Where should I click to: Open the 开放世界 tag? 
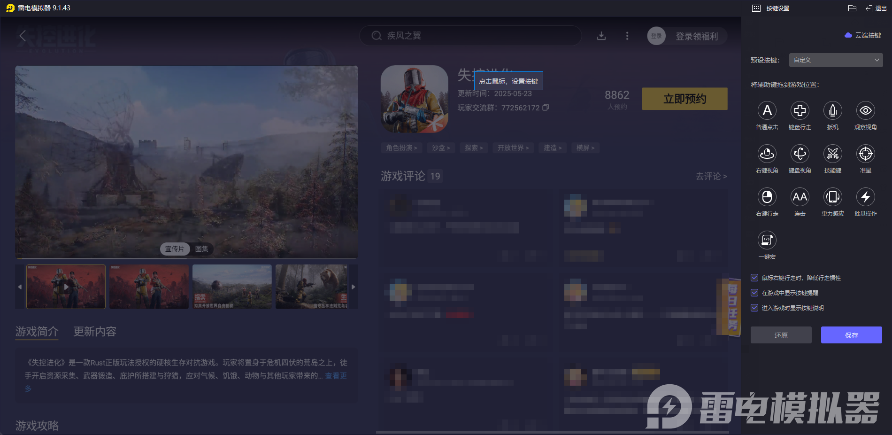pyautogui.click(x=513, y=148)
